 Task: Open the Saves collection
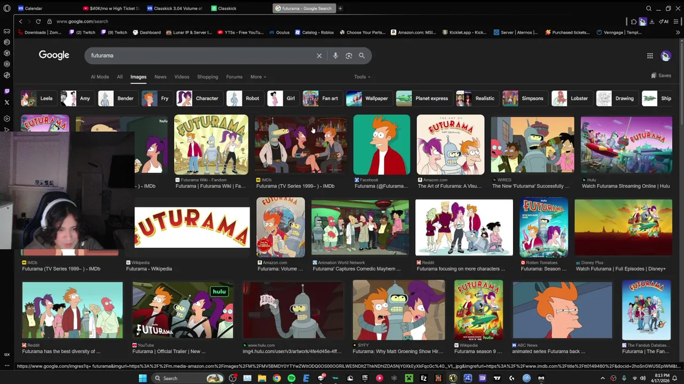coord(661,76)
